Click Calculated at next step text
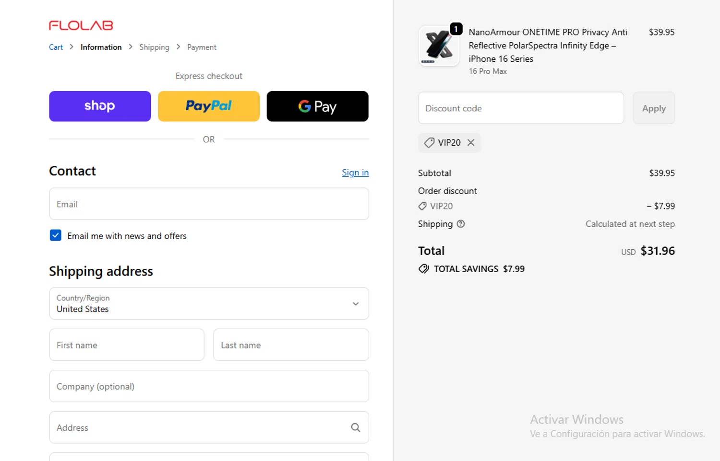This screenshot has width=720, height=461. pyautogui.click(x=630, y=224)
